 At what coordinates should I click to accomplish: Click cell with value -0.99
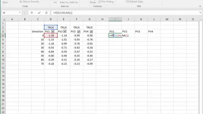point(76,35)
